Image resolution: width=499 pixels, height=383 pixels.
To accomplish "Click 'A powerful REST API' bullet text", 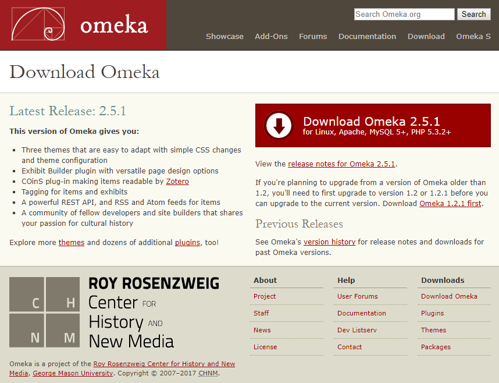I will (121, 203).
